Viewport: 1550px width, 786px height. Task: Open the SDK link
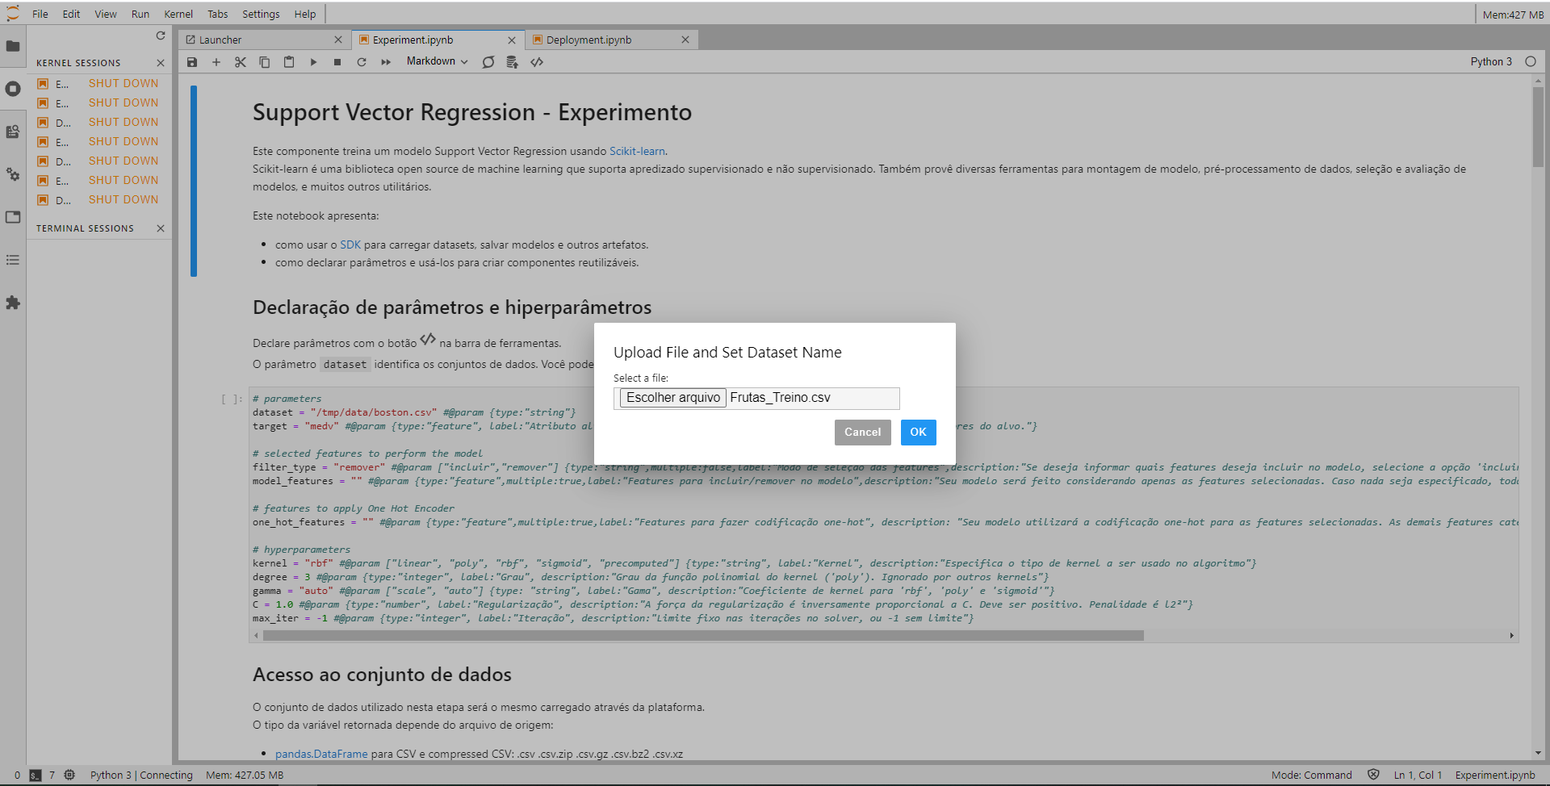click(x=350, y=245)
